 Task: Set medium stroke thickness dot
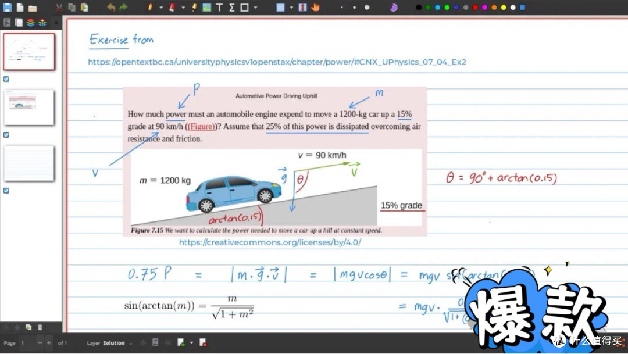(x=354, y=7)
